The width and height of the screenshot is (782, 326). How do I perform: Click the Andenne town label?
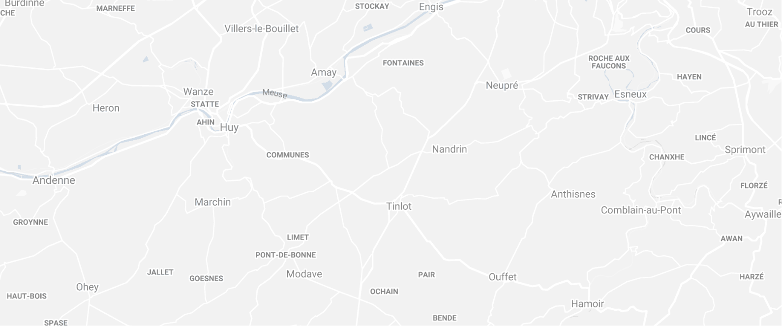[54, 180]
